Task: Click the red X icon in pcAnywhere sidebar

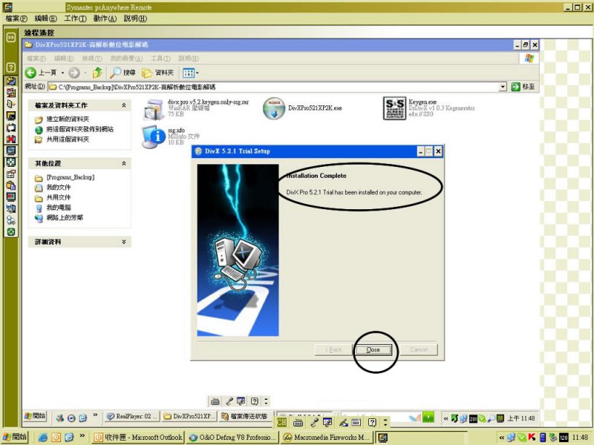Action: [x=11, y=139]
